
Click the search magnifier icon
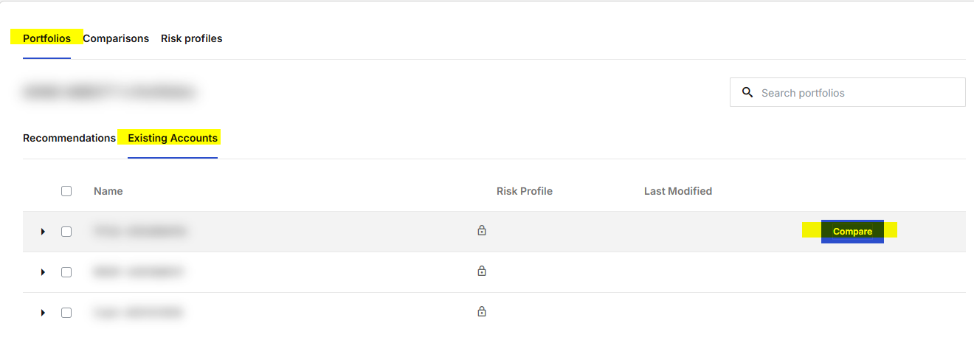(747, 92)
